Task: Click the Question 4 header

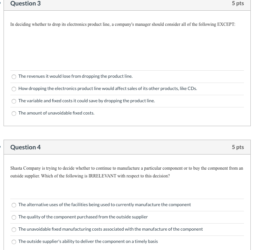Action: tap(25, 147)
